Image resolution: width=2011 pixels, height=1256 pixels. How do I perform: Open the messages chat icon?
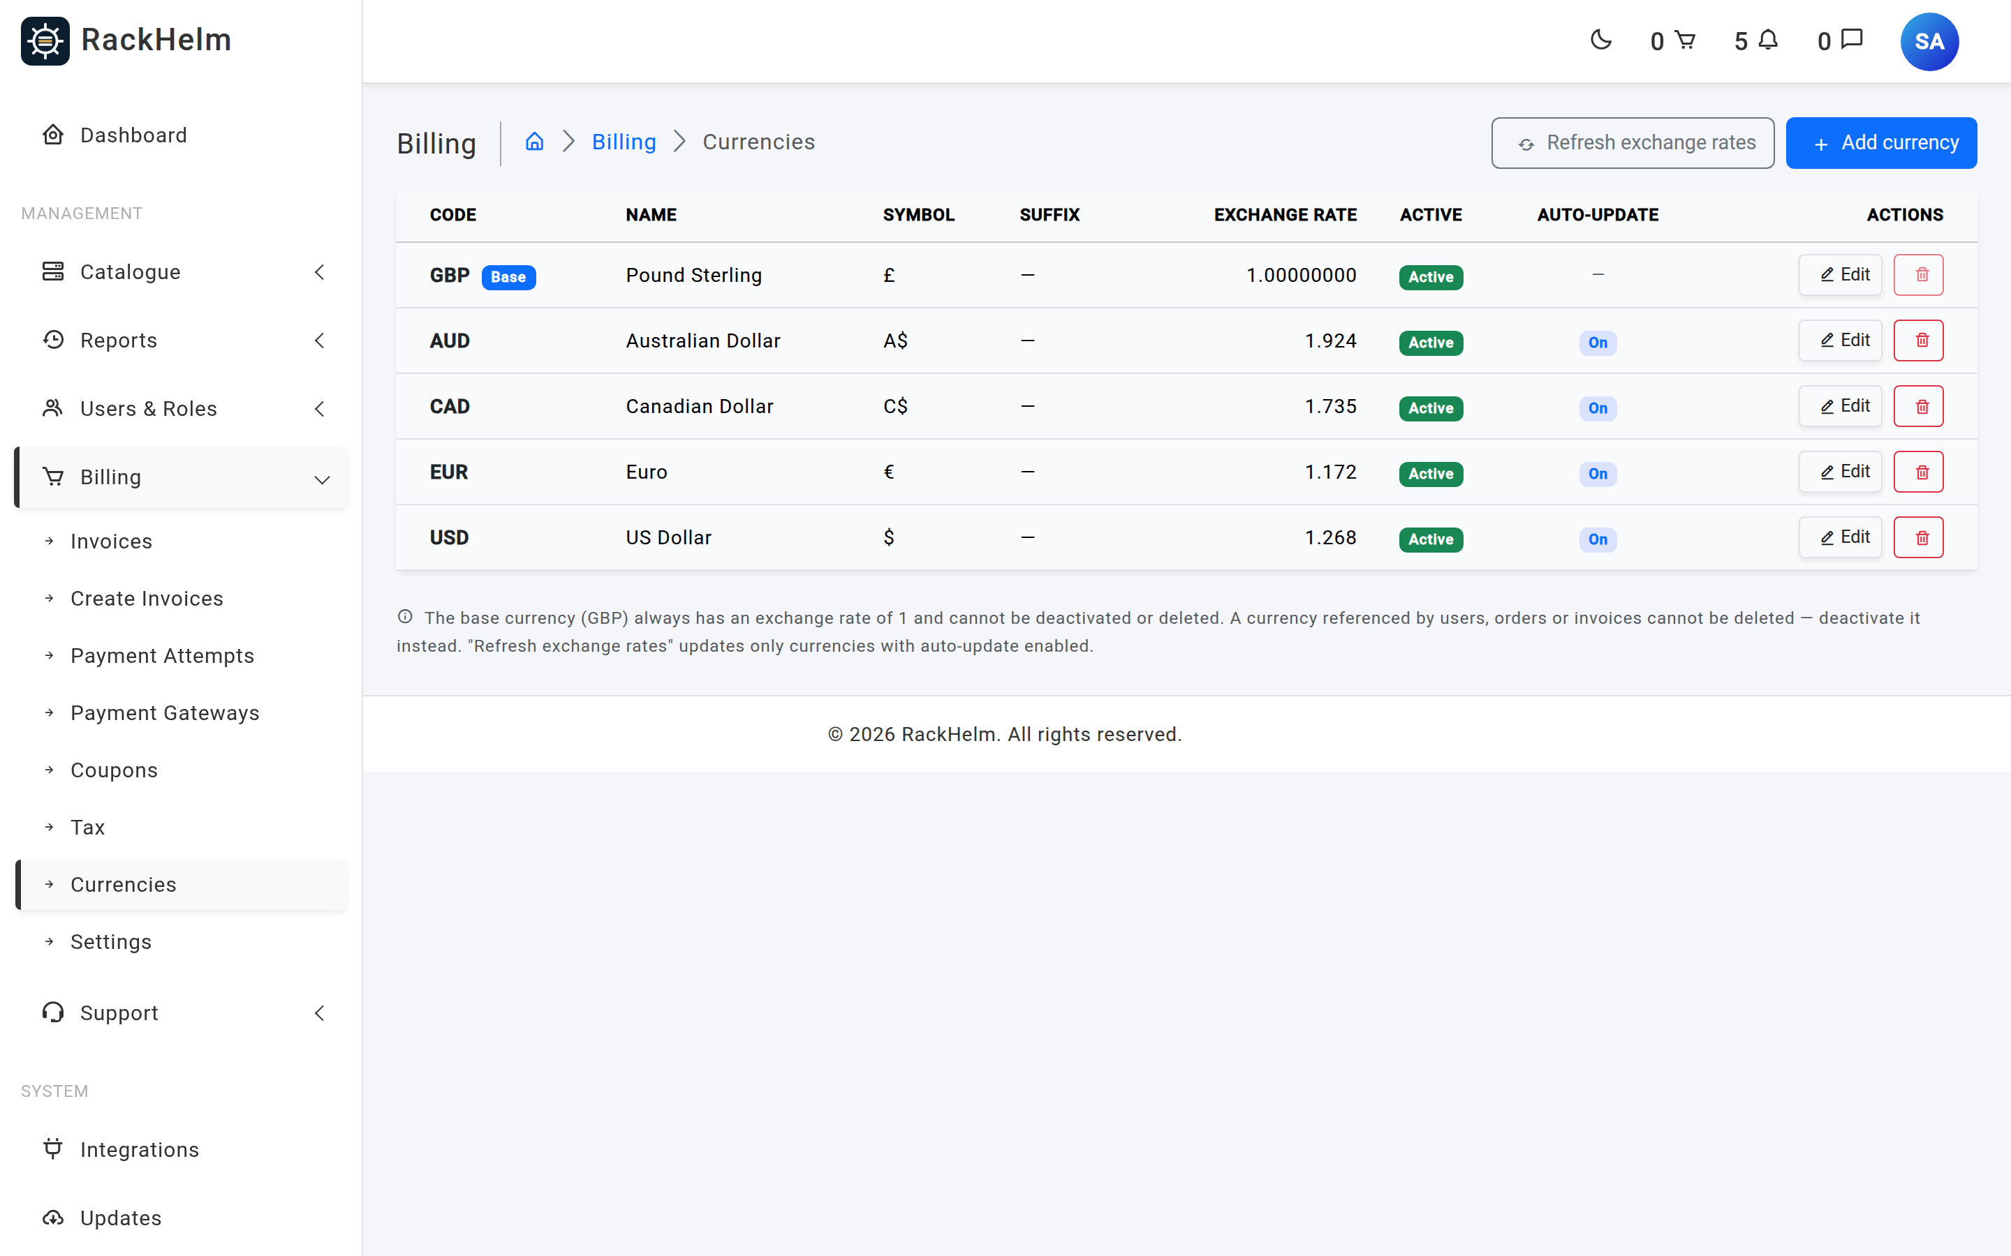1852,40
